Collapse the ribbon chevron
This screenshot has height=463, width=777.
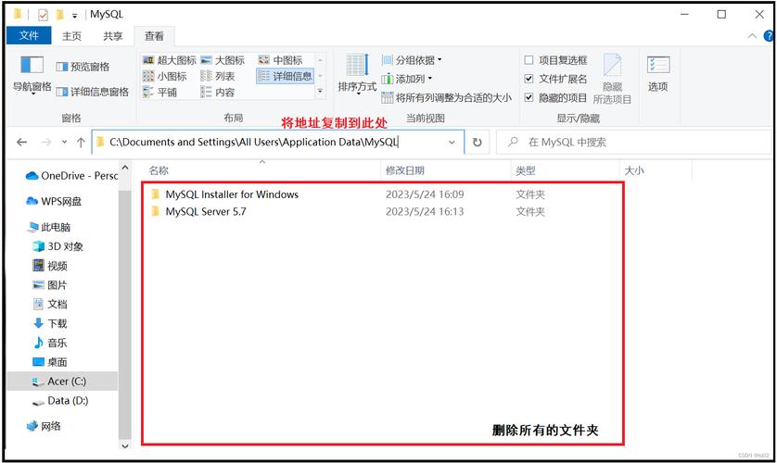752,36
